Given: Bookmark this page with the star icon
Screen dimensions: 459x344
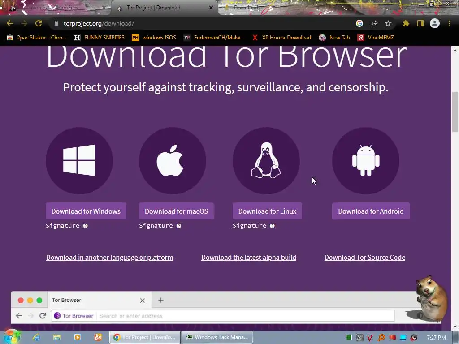Looking at the screenshot, I should coord(388,23).
